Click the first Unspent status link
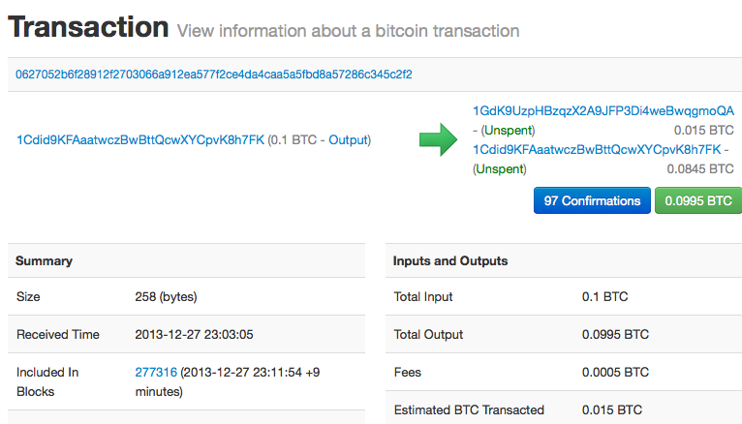This screenshot has height=424, width=742. [x=508, y=130]
